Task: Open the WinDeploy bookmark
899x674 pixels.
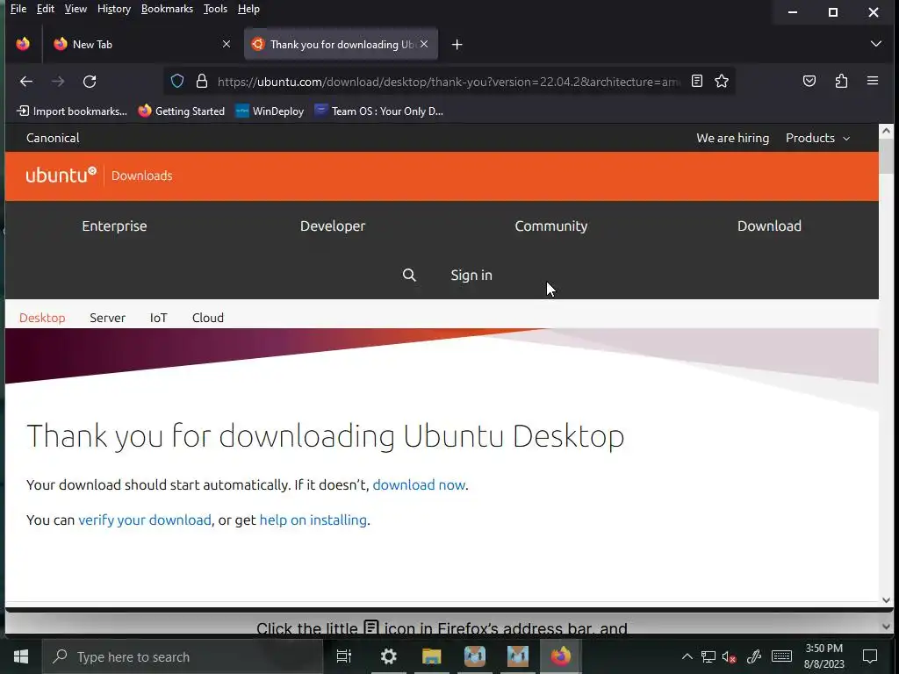Action: (270, 111)
